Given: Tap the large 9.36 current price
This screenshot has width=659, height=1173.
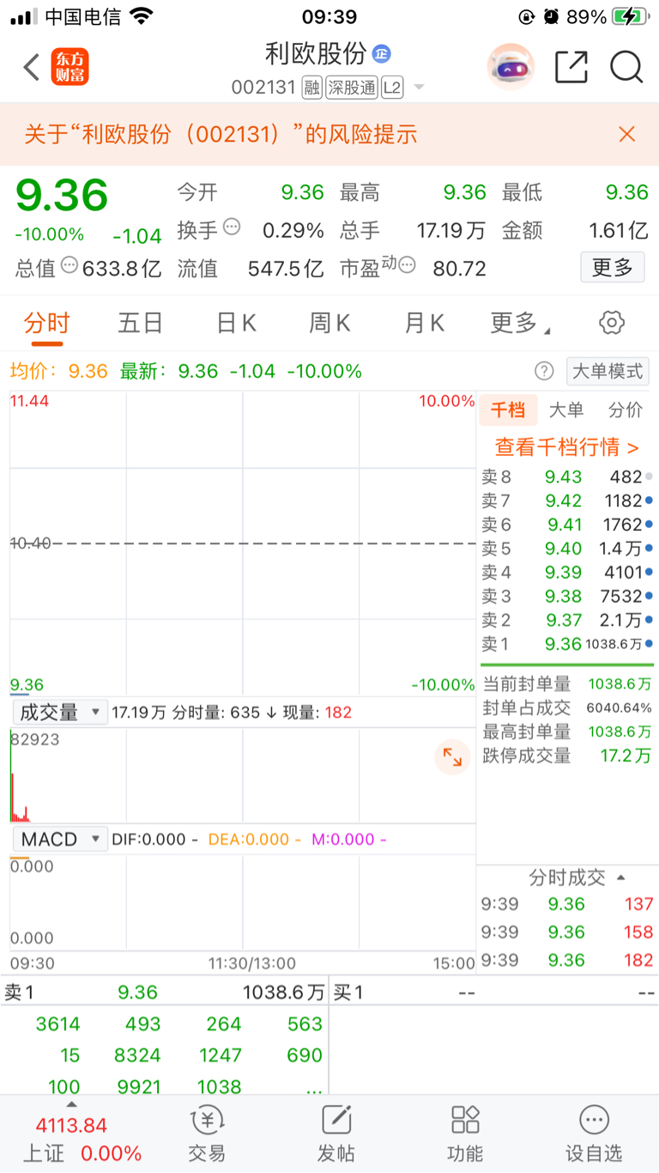Looking at the screenshot, I should click(62, 196).
